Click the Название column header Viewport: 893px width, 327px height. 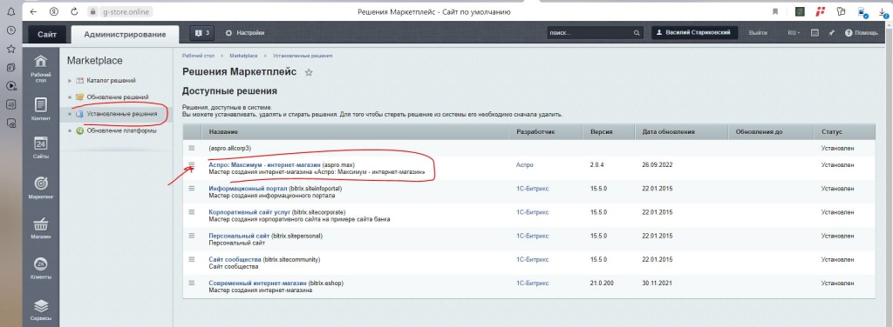point(355,131)
